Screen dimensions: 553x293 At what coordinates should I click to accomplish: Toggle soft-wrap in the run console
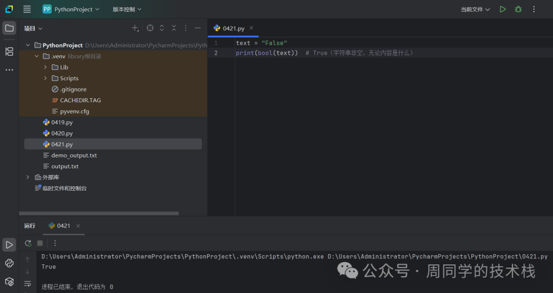pyautogui.click(x=28, y=283)
